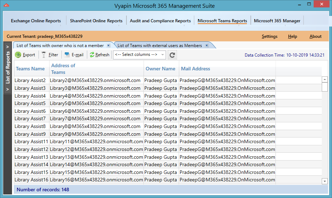Viewport: 332px width, 198px height.
Task: Click Pradeep Gupta in Library Assist3 row
Action: point(160,88)
